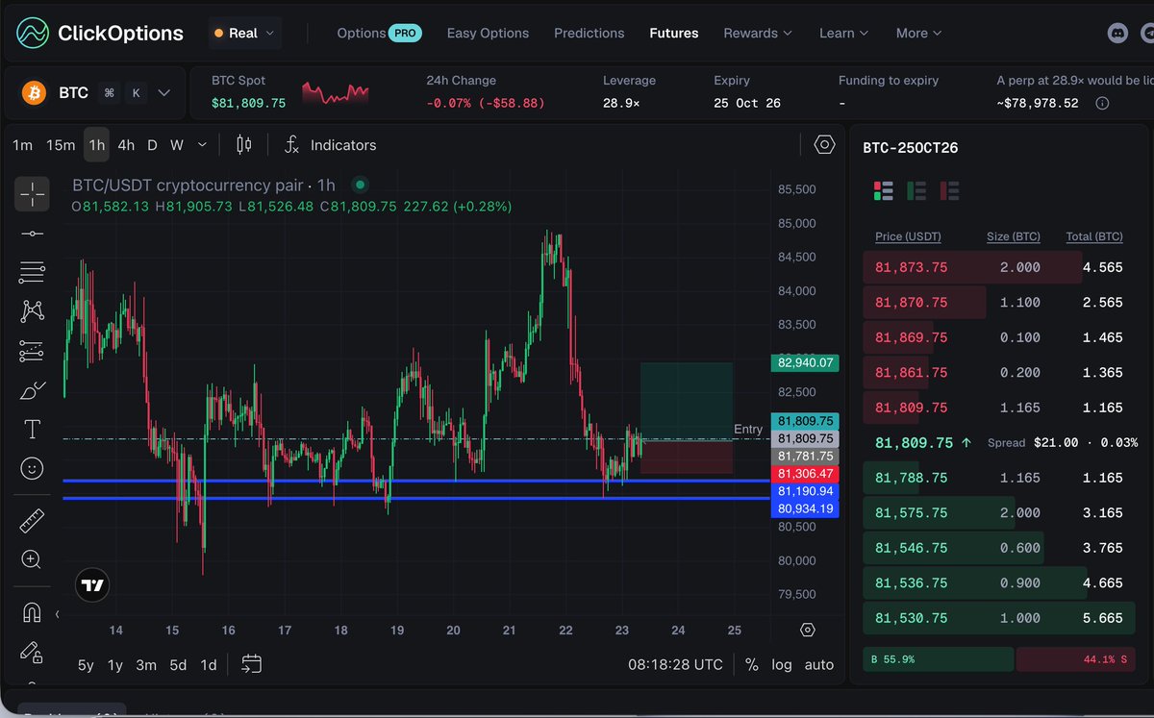Select the forecasting position tool
Viewport: 1154px width, 718px height.
pos(32,351)
